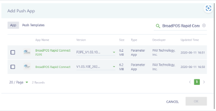Switch to the App tab

click(13, 25)
